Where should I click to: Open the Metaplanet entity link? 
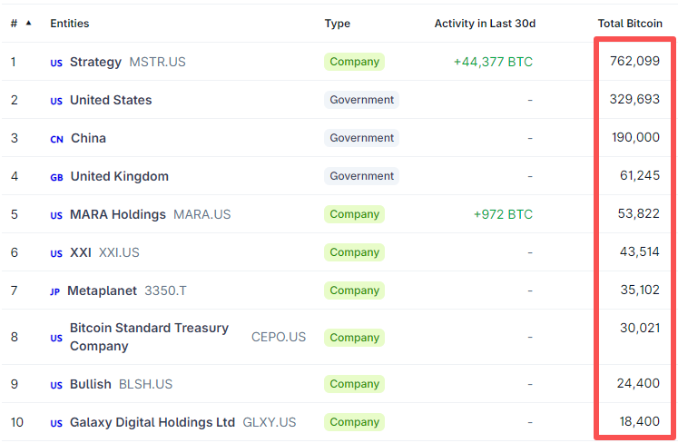[102, 290]
